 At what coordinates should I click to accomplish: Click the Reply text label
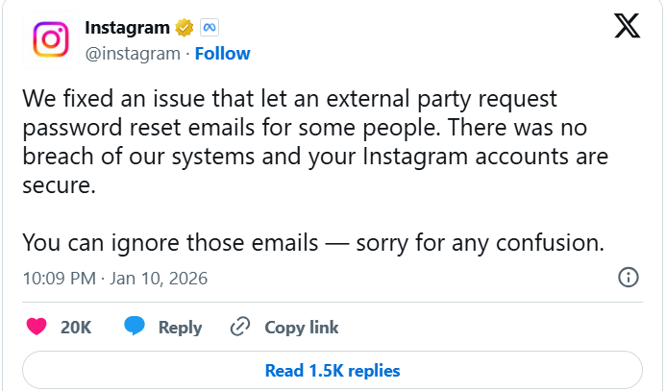[x=180, y=328]
